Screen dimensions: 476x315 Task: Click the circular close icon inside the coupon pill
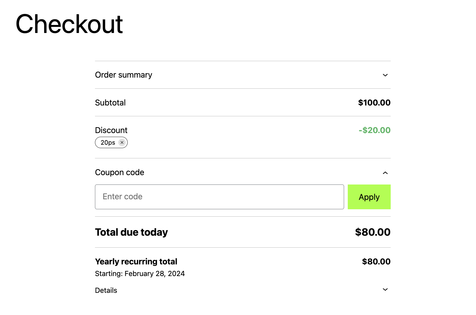point(122,142)
